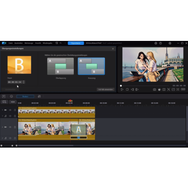188x188 pixels.
Task: Click the blue Exportieren button
Action: tap(76, 43)
